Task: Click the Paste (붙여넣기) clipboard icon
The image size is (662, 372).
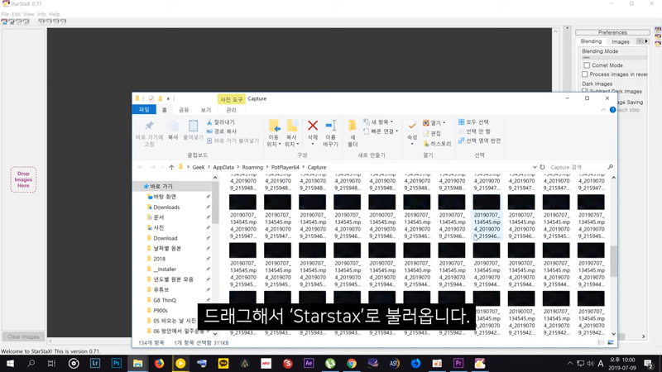Action: coord(193,126)
